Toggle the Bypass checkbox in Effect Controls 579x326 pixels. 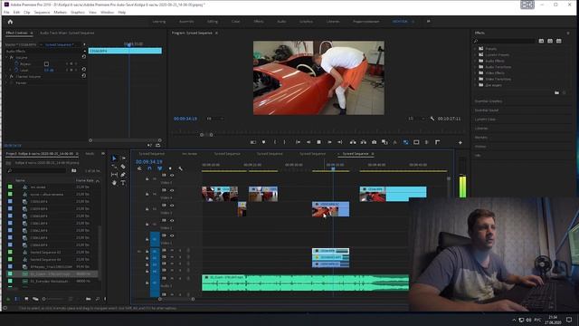pyautogui.click(x=46, y=64)
